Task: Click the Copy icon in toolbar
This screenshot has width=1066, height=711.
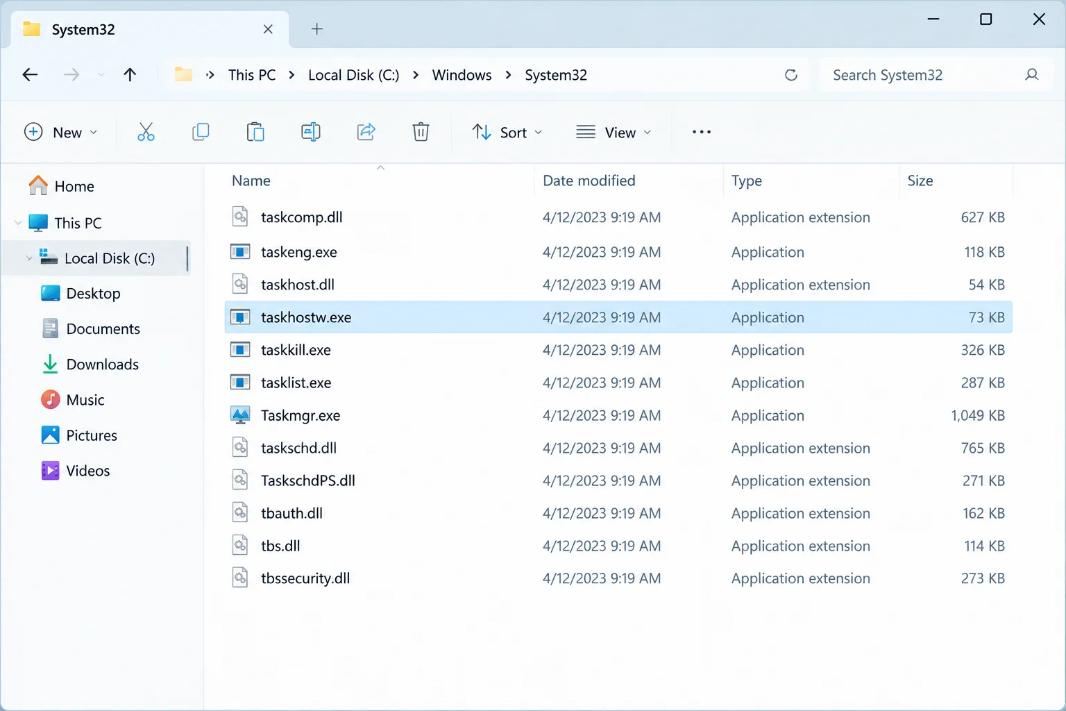Action: (201, 132)
